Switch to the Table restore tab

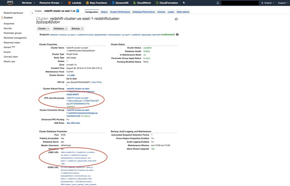coord(183,12)
